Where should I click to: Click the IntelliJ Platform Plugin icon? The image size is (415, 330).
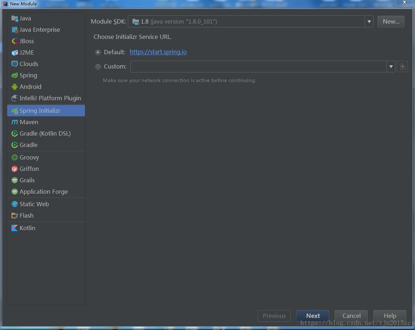(x=15, y=98)
